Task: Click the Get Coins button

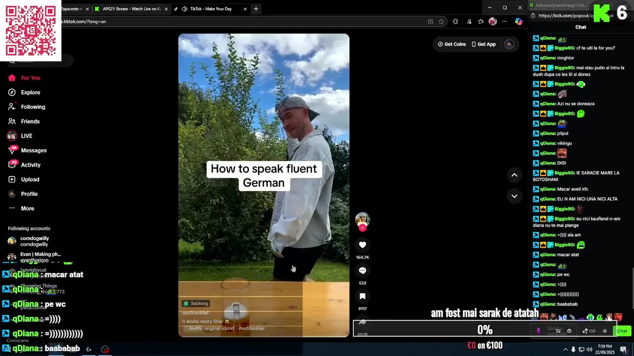Action: 452,44
